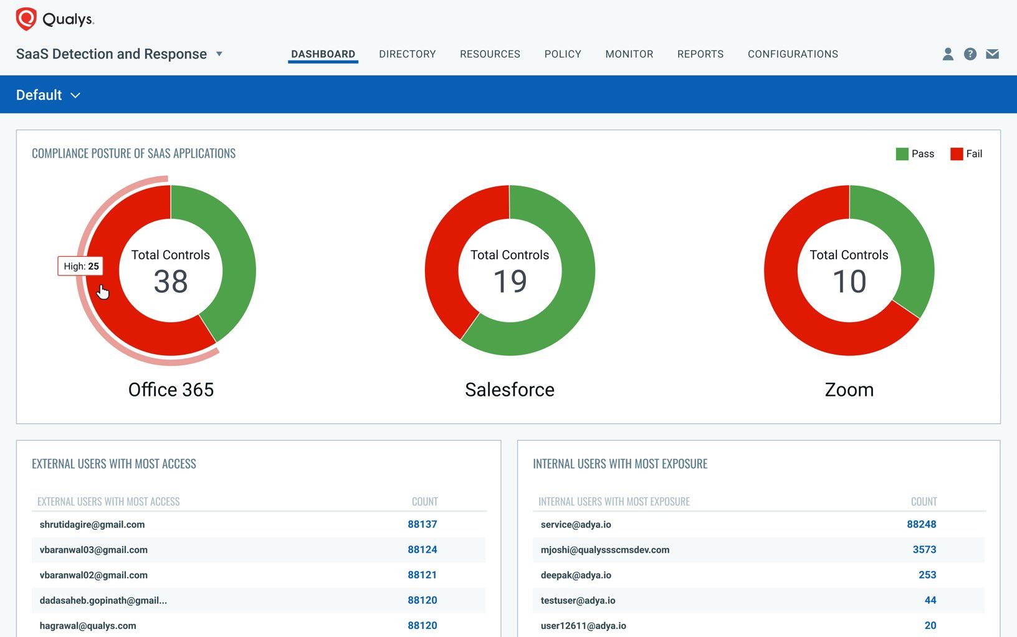The width and height of the screenshot is (1017, 637).
Task: Open count 3573 for mjoshi@qualysscmsdev.com
Action: click(925, 550)
